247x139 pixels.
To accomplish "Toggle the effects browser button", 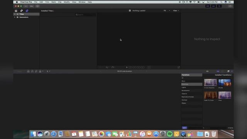I will 228,71.
